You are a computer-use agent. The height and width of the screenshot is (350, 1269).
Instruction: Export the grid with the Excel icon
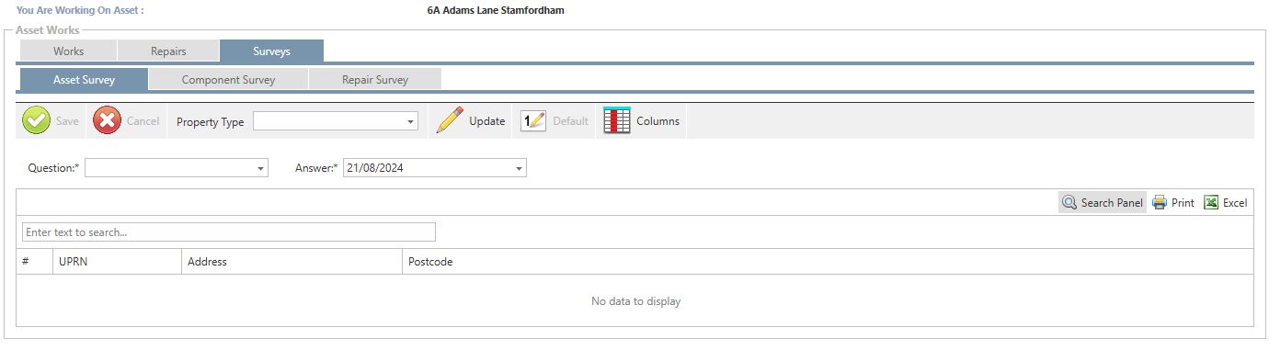(x=1211, y=203)
